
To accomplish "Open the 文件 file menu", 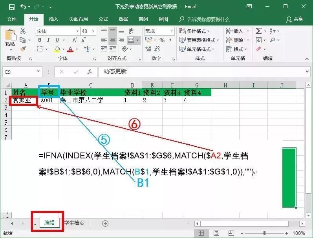I will pyautogui.click(x=11, y=19).
